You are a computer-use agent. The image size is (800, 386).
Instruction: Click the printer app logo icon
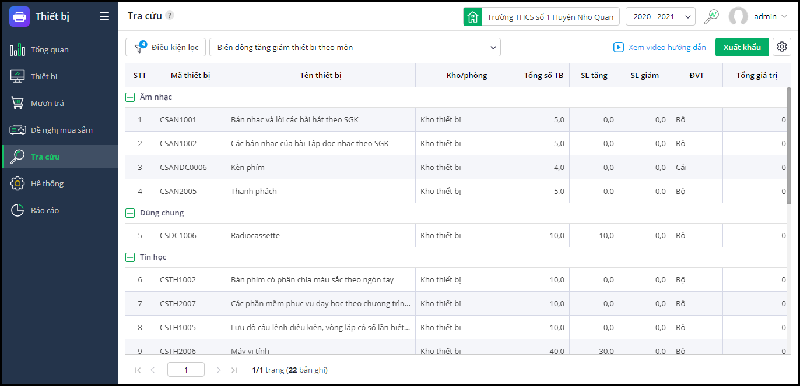[20, 16]
